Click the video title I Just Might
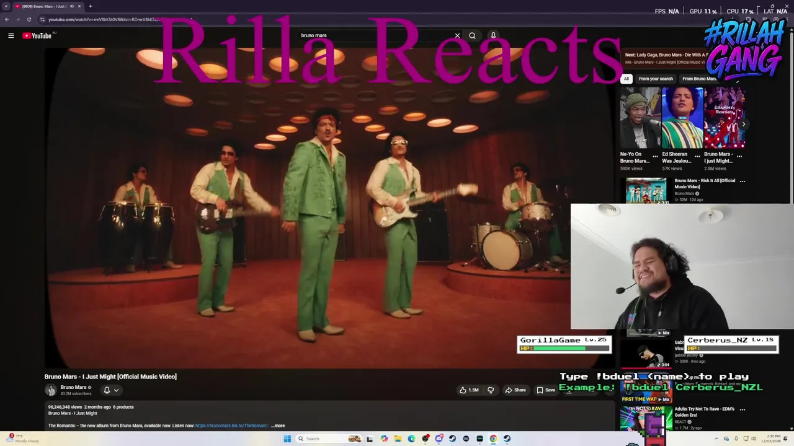This screenshot has height=446, width=794. point(110,377)
